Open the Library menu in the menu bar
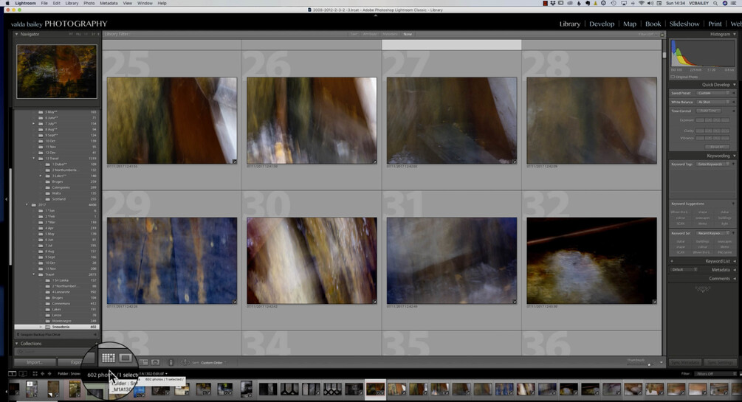 pos(72,3)
